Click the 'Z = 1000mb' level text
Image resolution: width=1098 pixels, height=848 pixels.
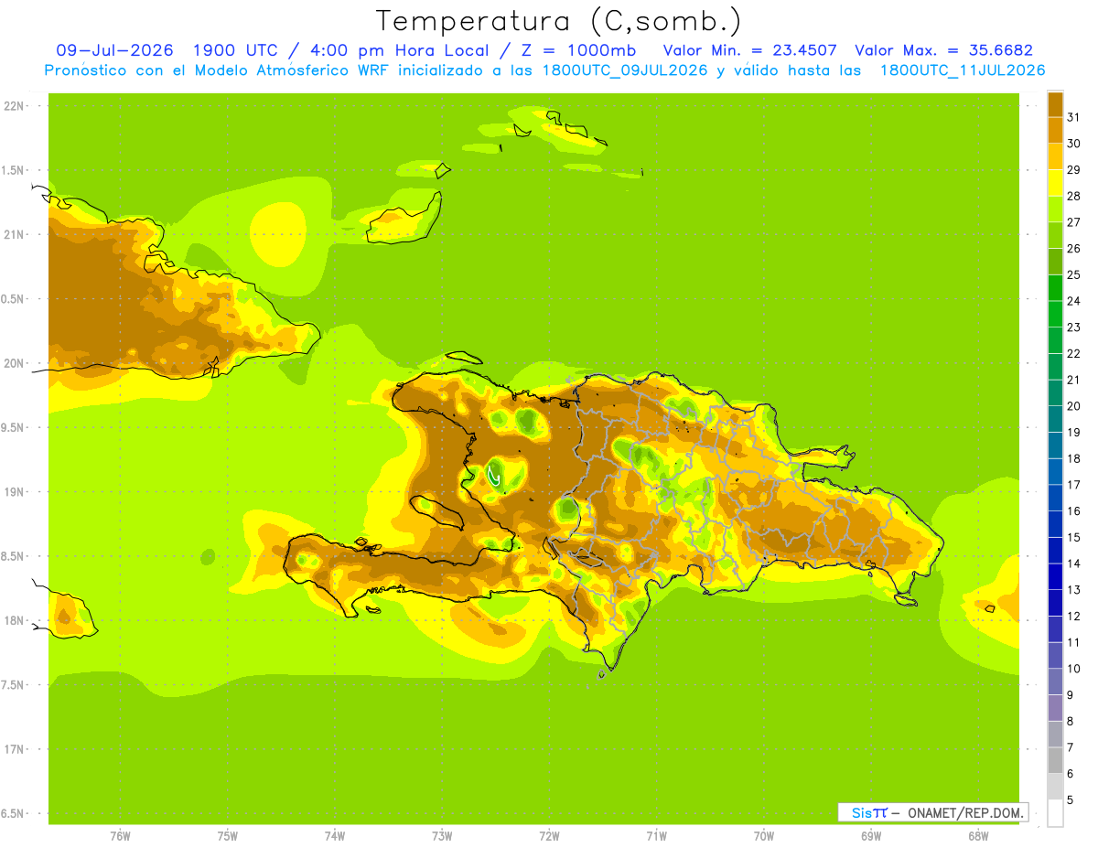click(x=576, y=51)
